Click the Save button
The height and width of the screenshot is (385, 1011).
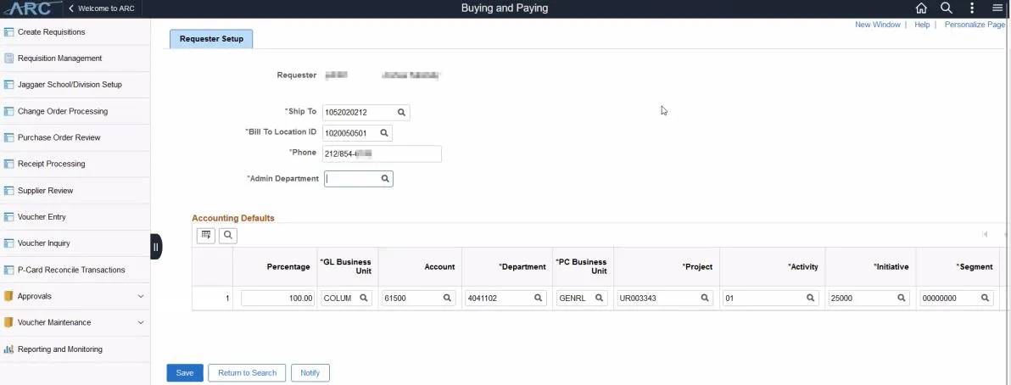tap(185, 373)
